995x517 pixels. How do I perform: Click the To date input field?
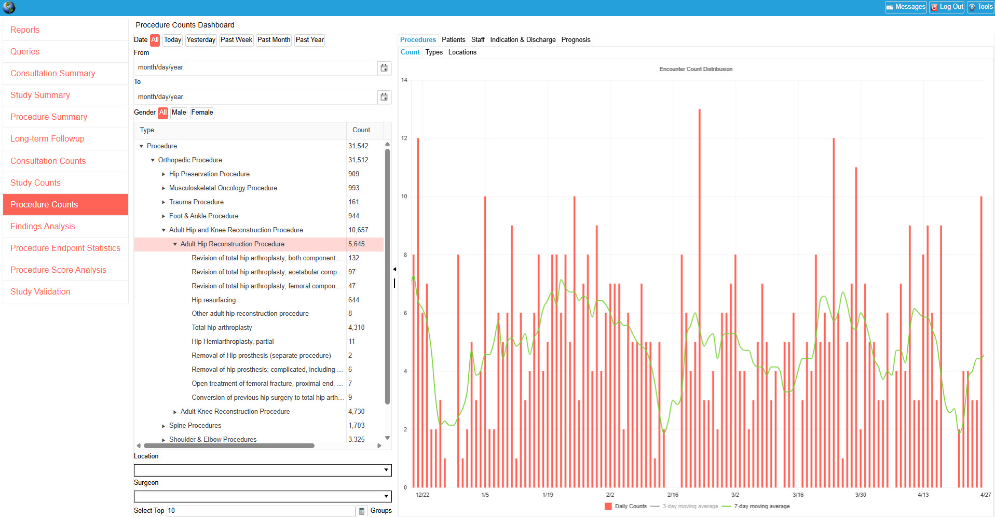tap(255, 97)
